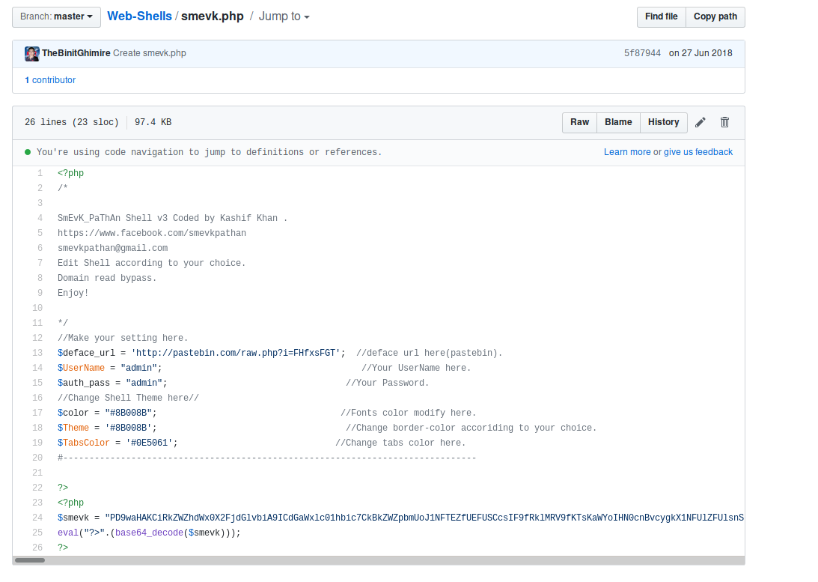
Task: Click the base64_decode function call
Action: (149, 533)
